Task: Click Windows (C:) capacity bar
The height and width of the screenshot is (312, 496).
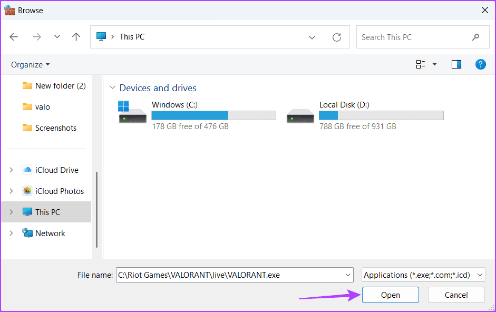Action: click(x=214, y=115)
